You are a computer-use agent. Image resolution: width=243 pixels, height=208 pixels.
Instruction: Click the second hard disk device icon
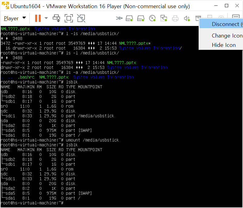coord(141,18)
